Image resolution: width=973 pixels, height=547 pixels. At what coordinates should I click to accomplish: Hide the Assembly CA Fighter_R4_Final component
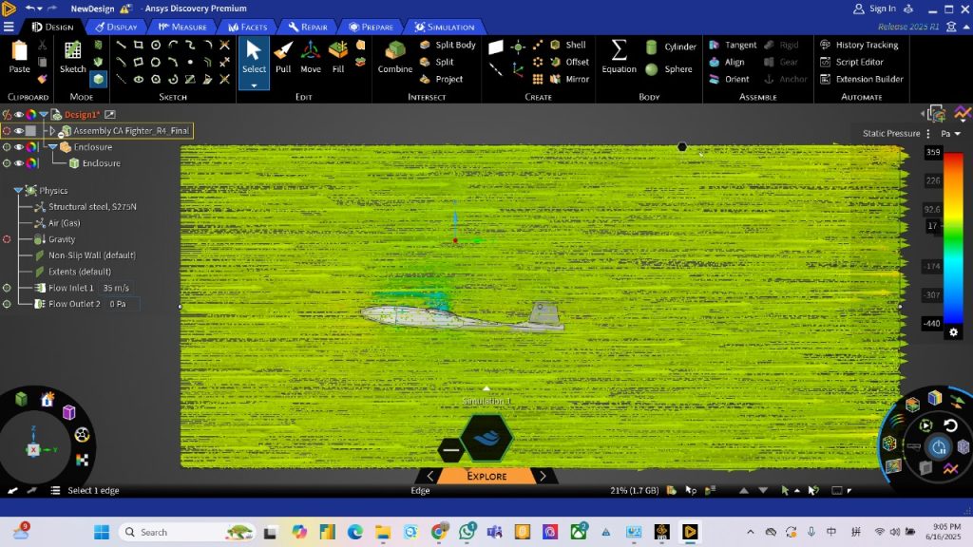[x=18, y=130]
